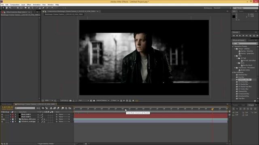Toggle transparency grid in viewer
Viewport: 259px width, 145px height.
pos(94,101)
